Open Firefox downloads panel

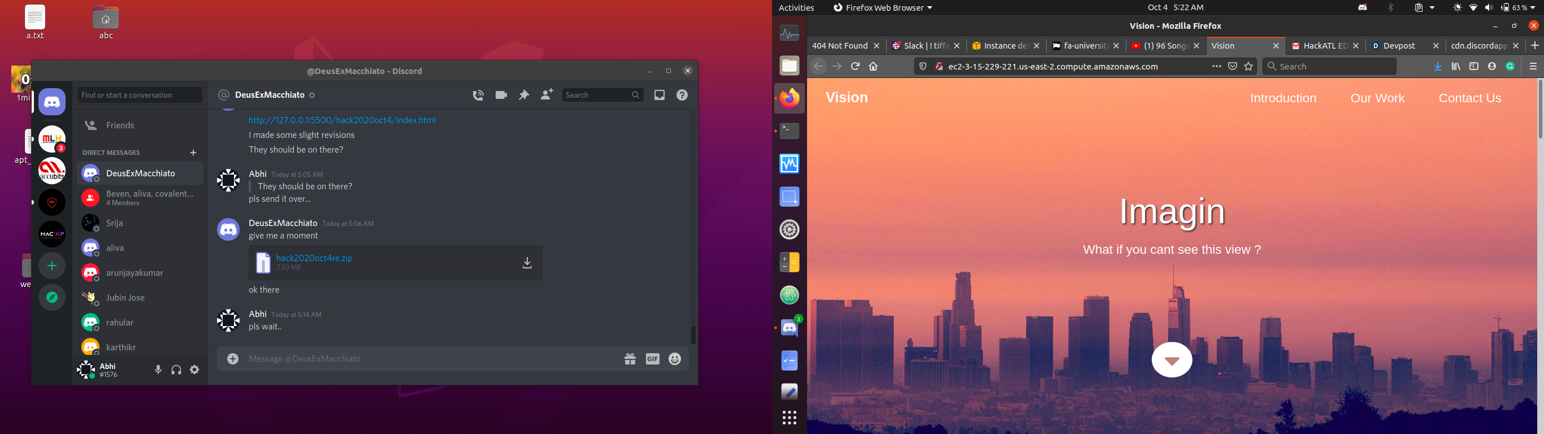click(x=1437, y=66)
